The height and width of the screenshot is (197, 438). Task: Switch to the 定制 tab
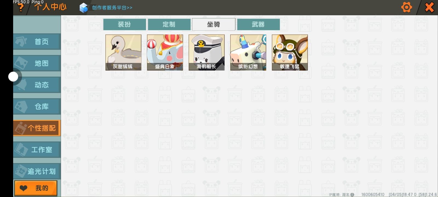169,24
